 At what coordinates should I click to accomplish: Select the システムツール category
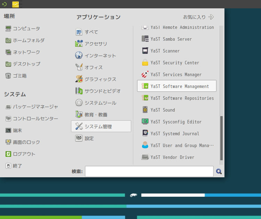pos(101,103)
